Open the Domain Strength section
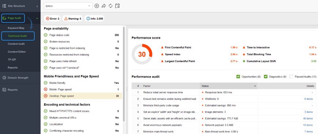318x134 pixels. tap(18, 78)
